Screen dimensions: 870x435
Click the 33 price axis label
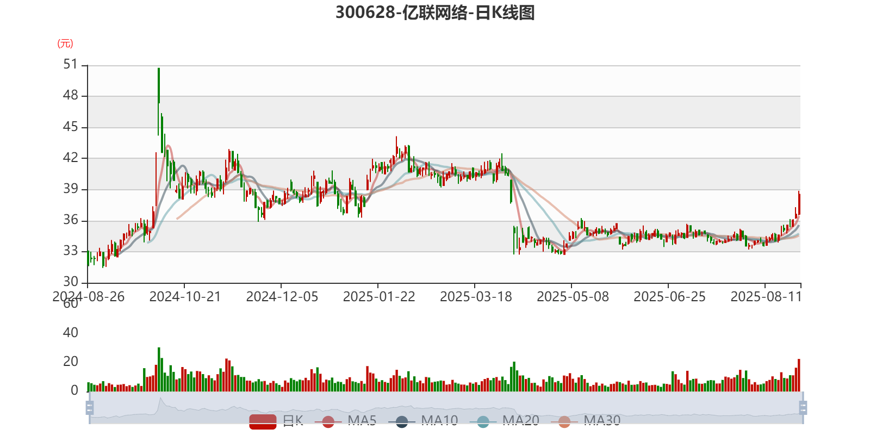click(x=71, y=251)
